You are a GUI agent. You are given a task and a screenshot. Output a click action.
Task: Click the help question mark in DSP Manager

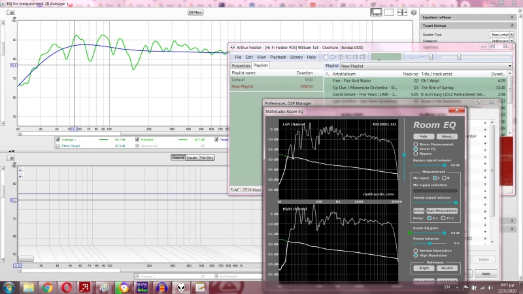click(x=479, y=102)
